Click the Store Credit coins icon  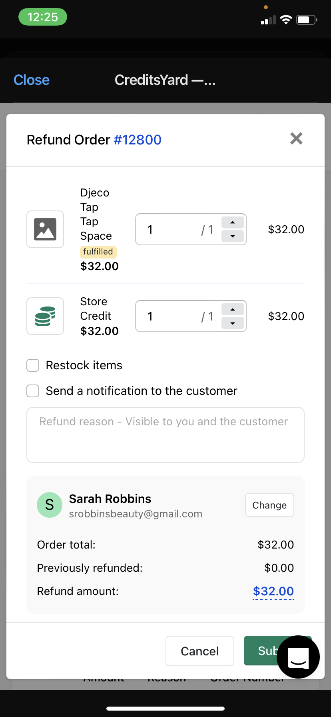click(x=45, y=316)
